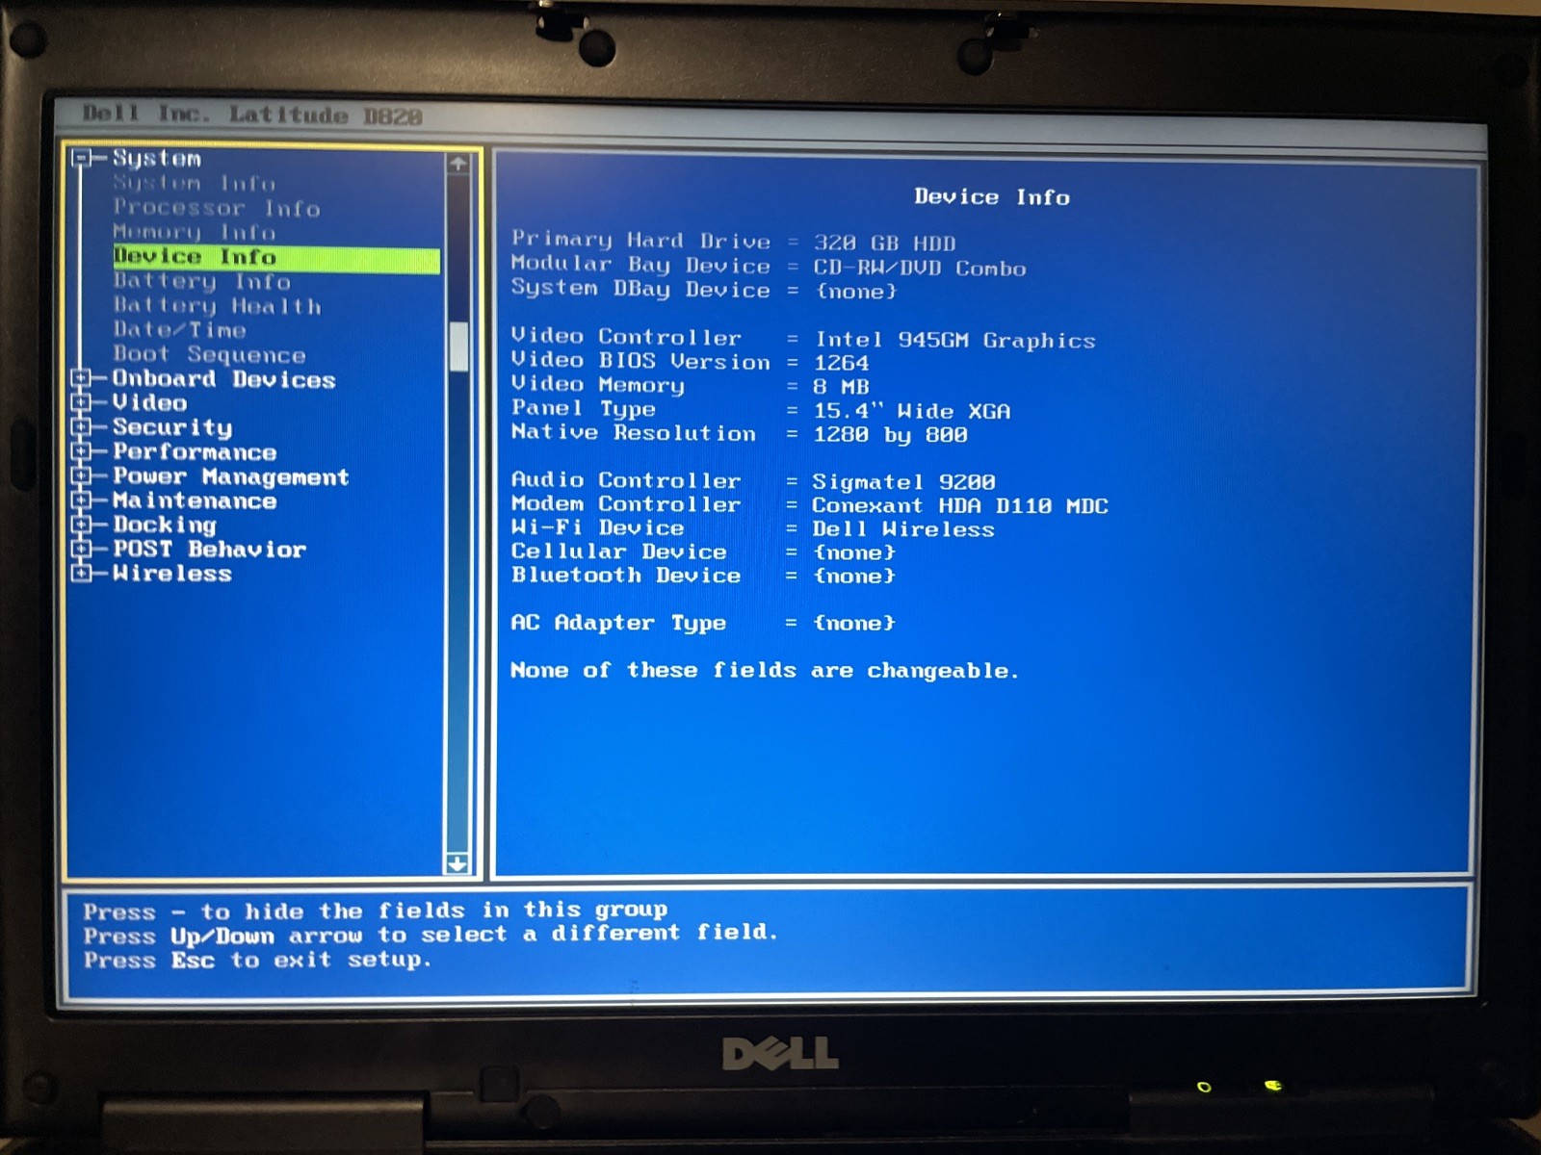Viewport: 1541px width, 1155px height.
Task: Click the 'Press Esc to exit setup' hint
Action: [257, 961]
